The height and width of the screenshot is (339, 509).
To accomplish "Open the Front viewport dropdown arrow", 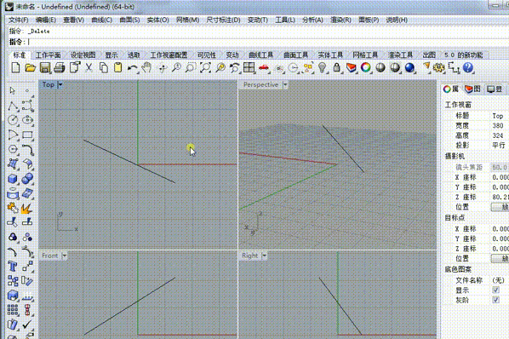I will 65,256.
